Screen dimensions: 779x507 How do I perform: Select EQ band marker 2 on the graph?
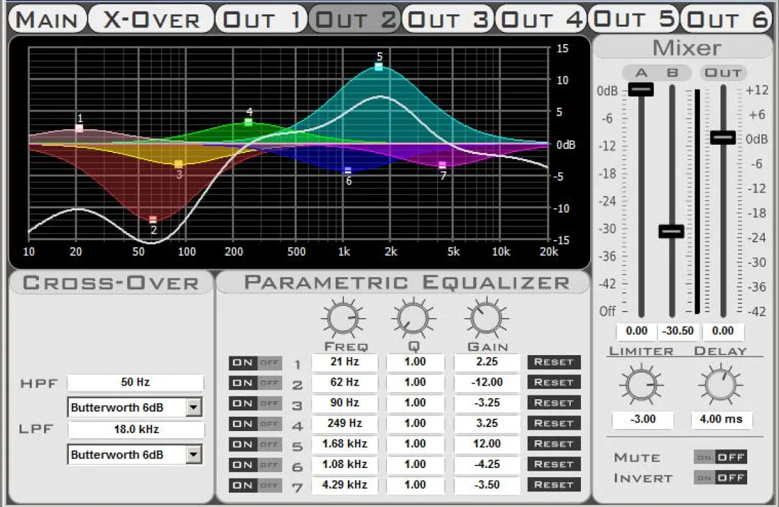tap(153, 219)
